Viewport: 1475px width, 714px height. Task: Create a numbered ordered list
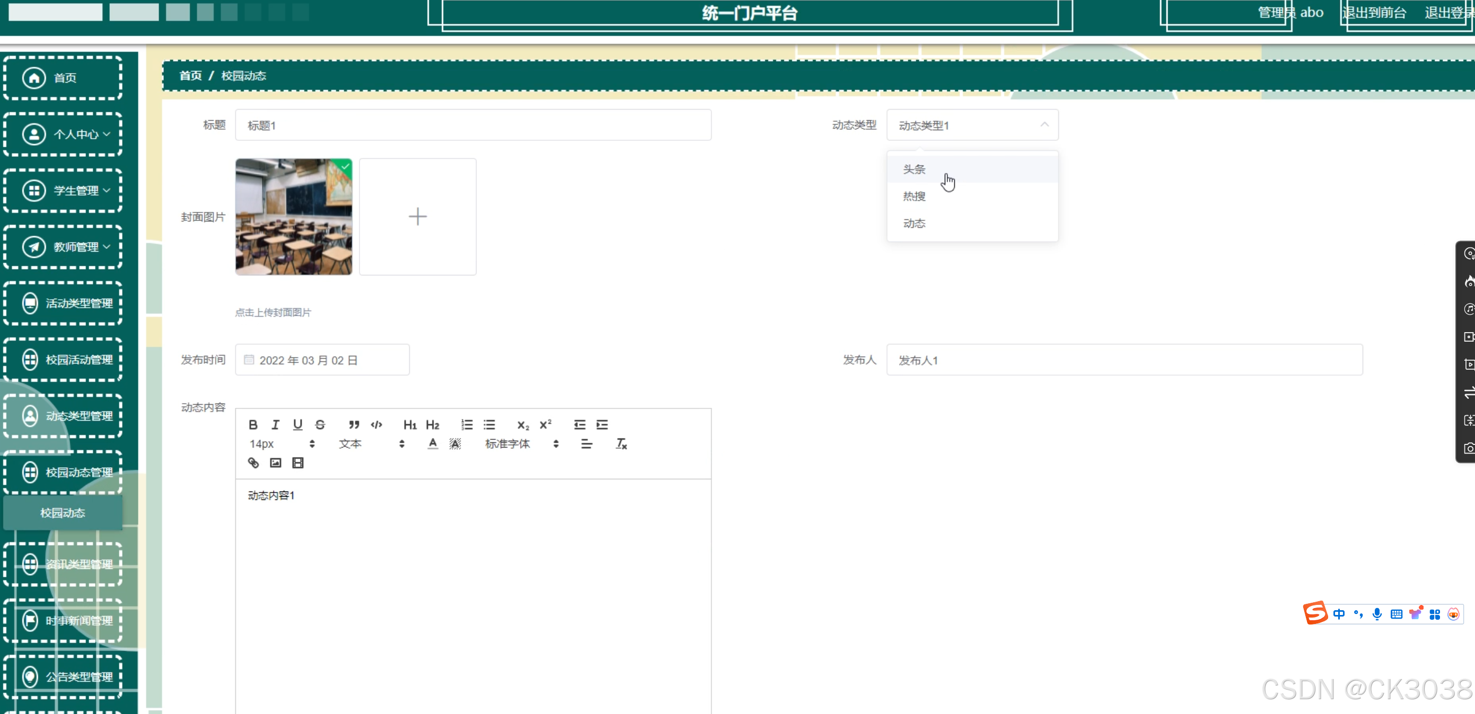point(467,424)
